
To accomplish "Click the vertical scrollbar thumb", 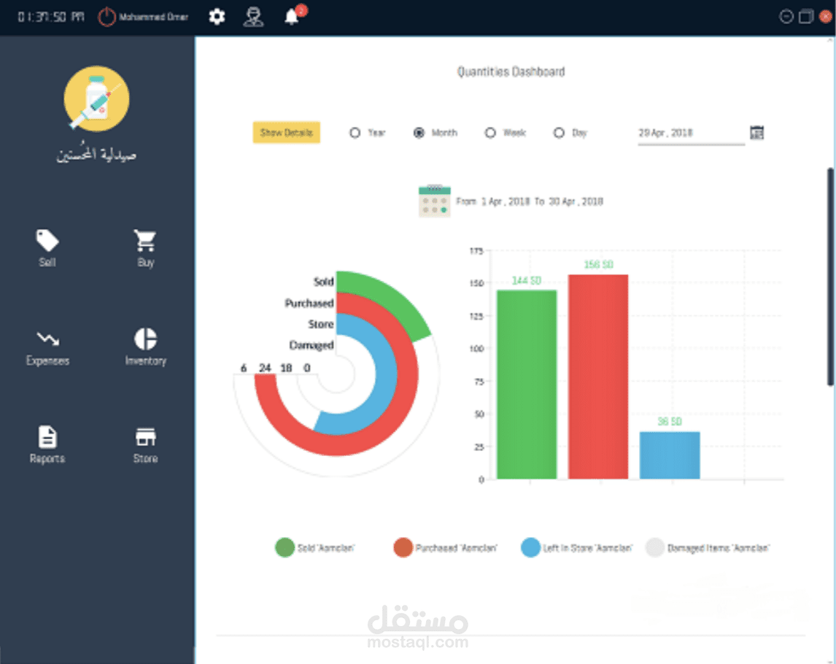I will (x=830, y=277).
